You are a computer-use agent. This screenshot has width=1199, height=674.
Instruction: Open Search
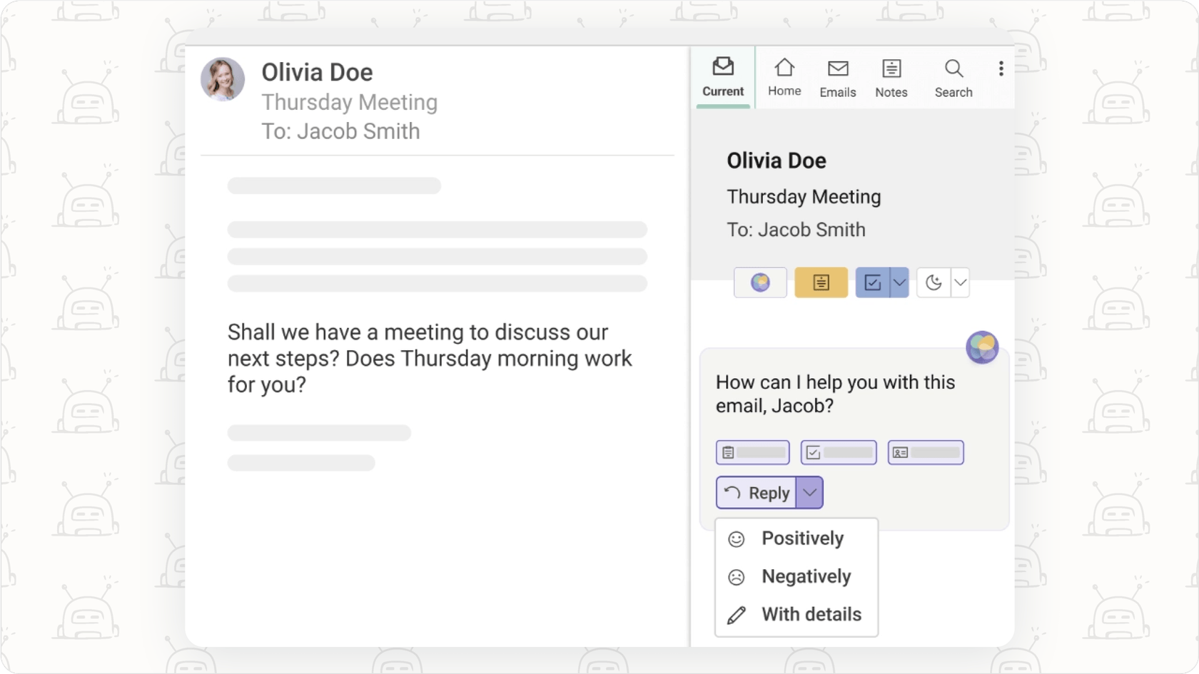pos(953,77)
